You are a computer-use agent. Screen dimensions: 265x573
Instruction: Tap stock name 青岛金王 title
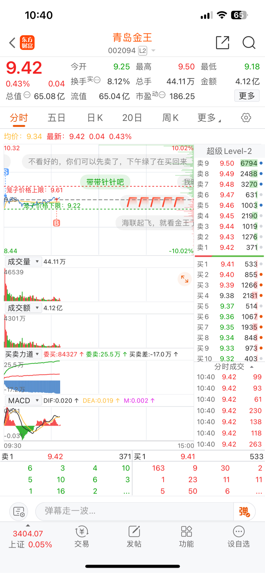pos(132,38)
